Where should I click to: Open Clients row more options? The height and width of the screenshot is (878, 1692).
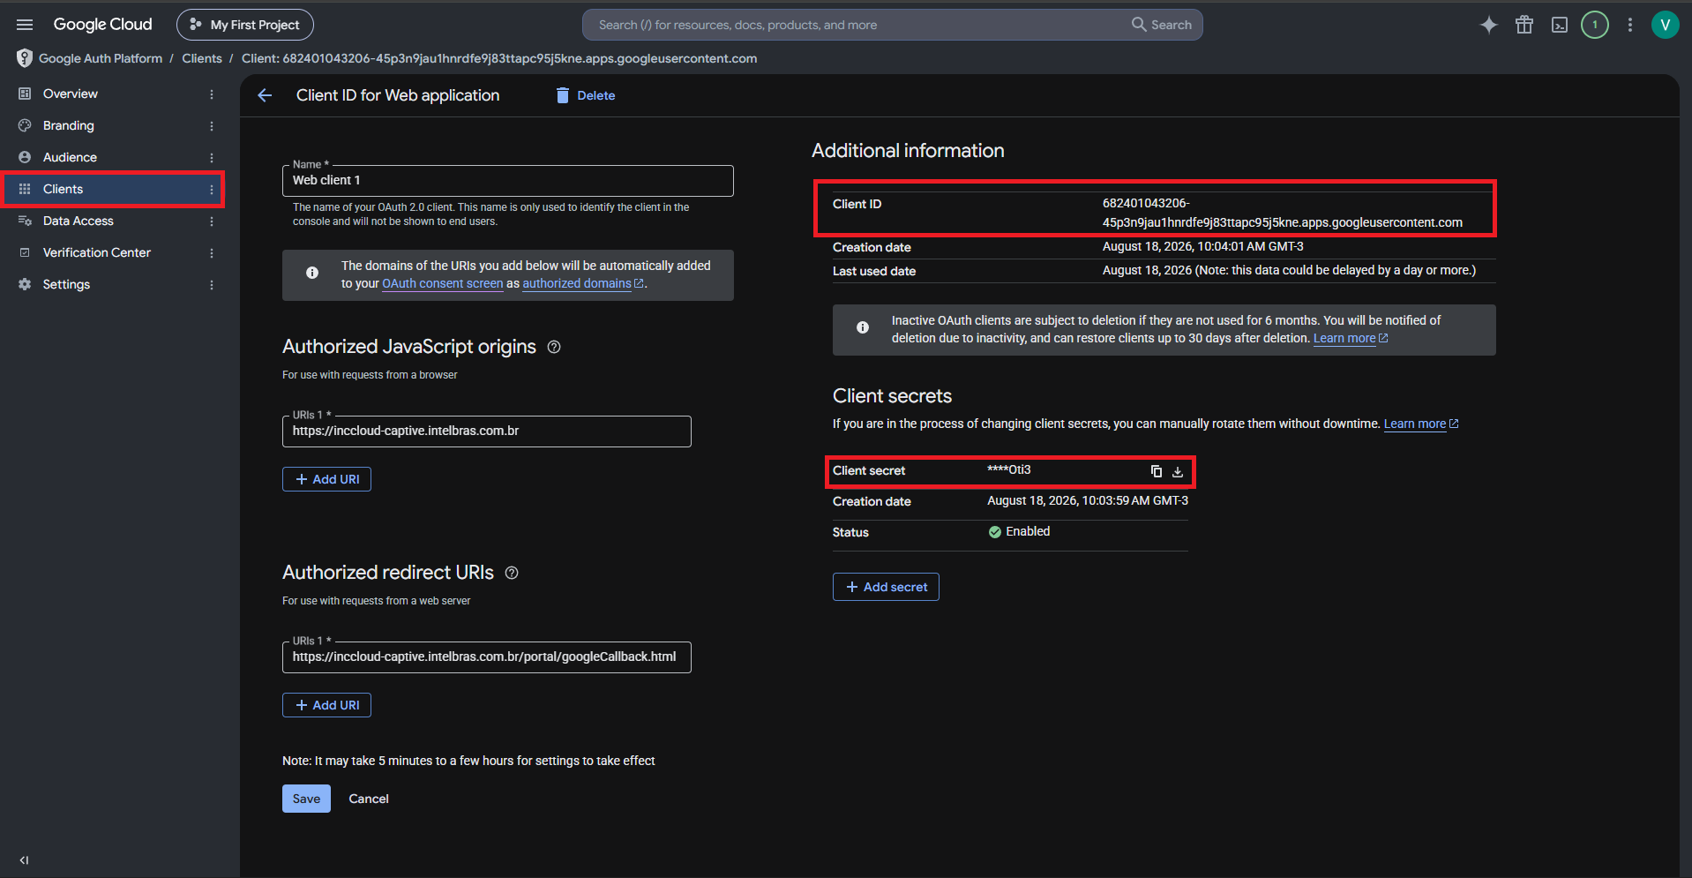tap(212, 190)
